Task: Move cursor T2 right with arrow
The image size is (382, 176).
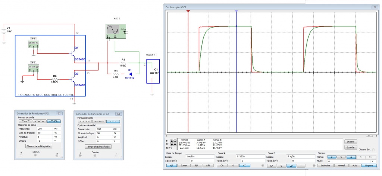Action: click(175, 145)
